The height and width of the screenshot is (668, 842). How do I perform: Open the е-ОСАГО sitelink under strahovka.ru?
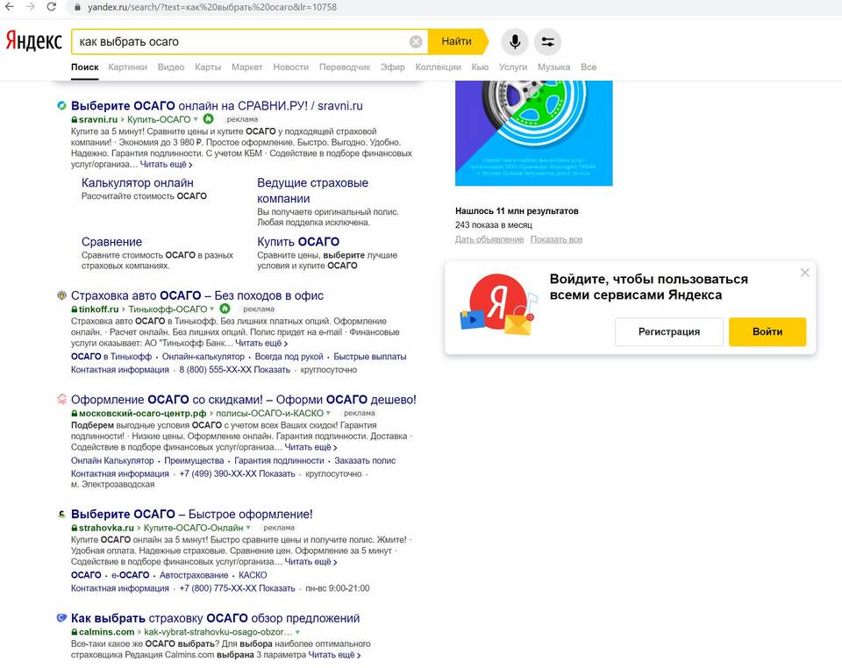(x=131, y=575)
